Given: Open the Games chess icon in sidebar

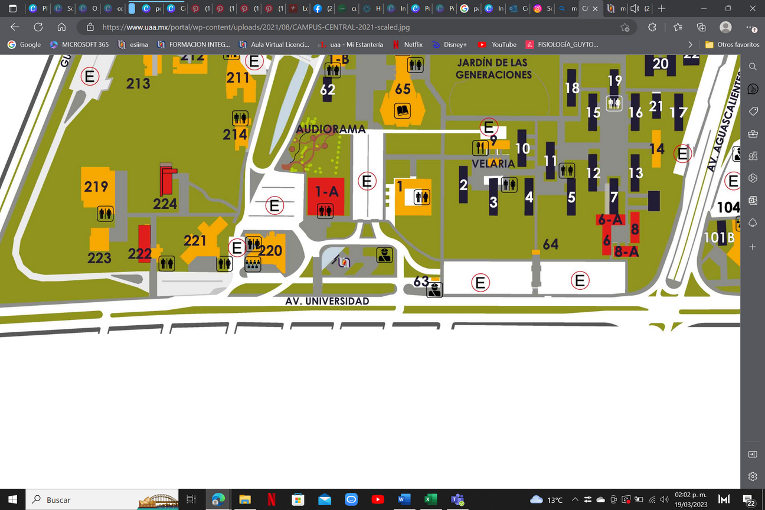Looking at the screenshot, I should coord(753,156).
